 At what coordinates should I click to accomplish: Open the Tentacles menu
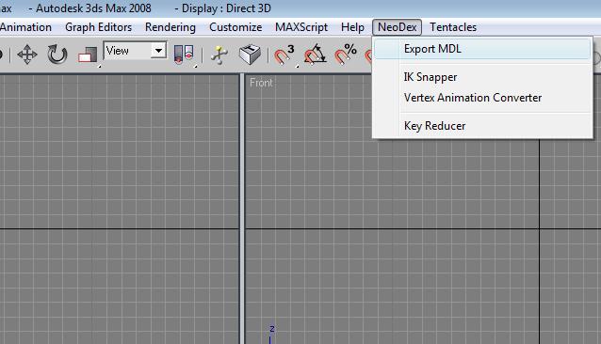click(453, 27)
